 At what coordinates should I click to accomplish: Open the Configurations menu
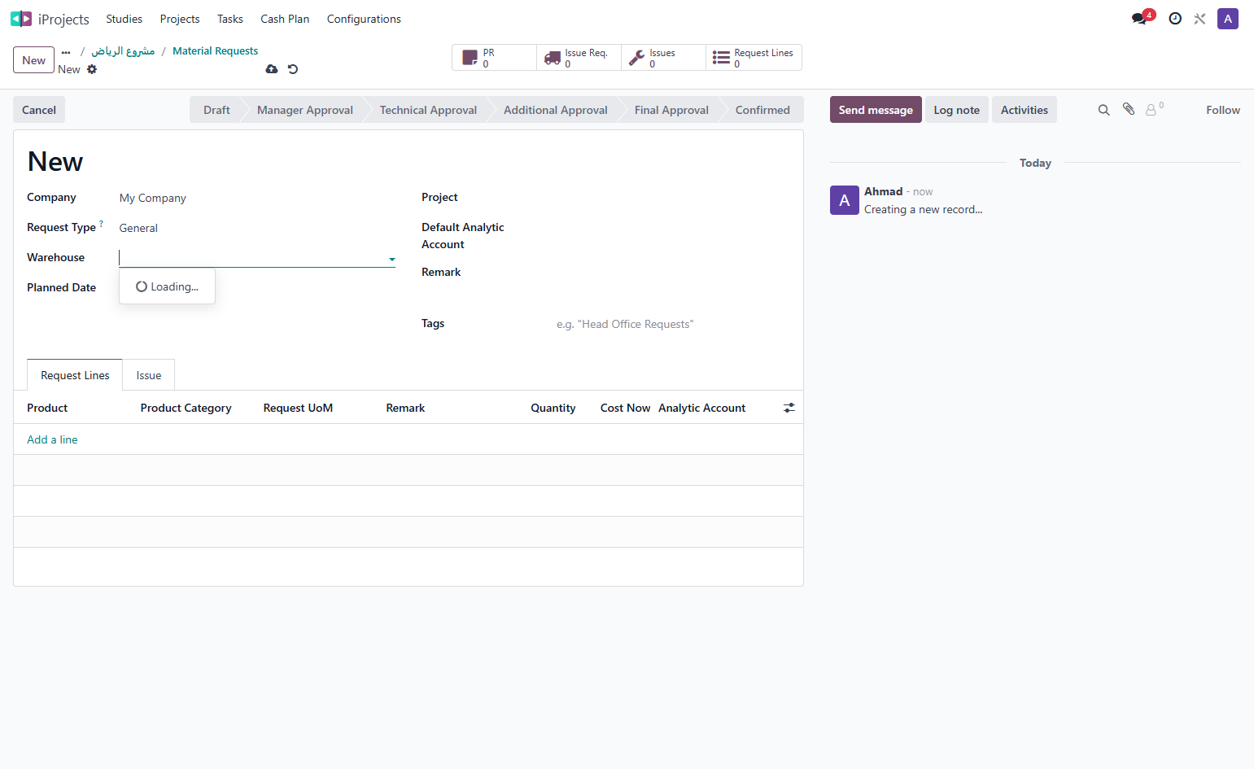[364, 19]
